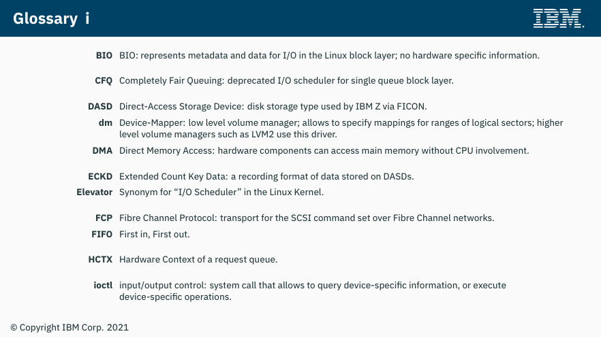Click the Direct-Access Storage Device definition
The height and width of the screenshot is (338, 601).
[273, 106]
